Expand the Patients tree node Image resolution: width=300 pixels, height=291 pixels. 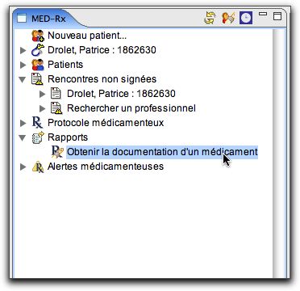coord(23,65)
